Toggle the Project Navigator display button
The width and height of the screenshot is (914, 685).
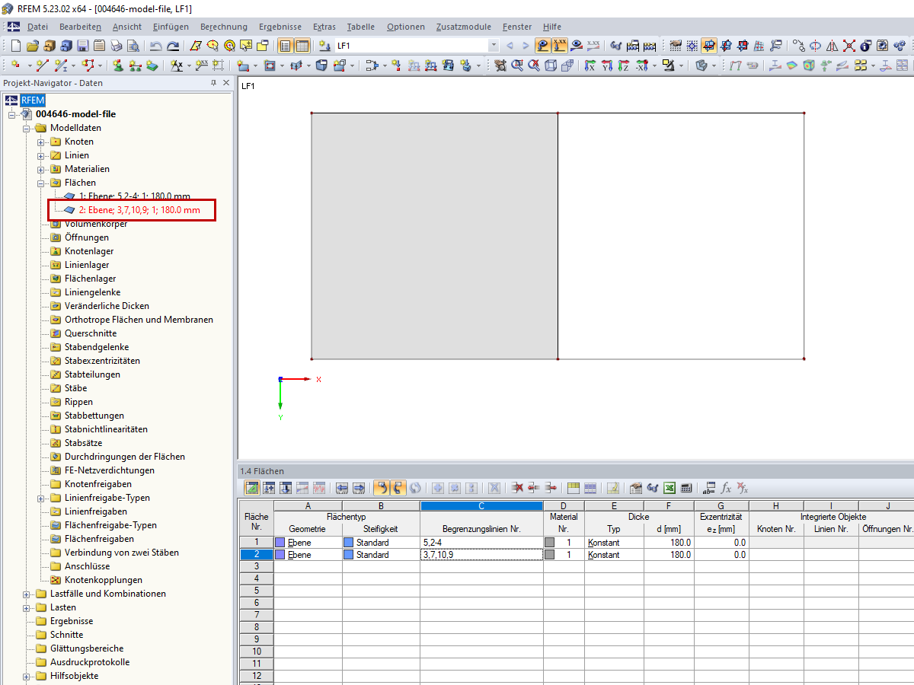(x=286, y=46)
